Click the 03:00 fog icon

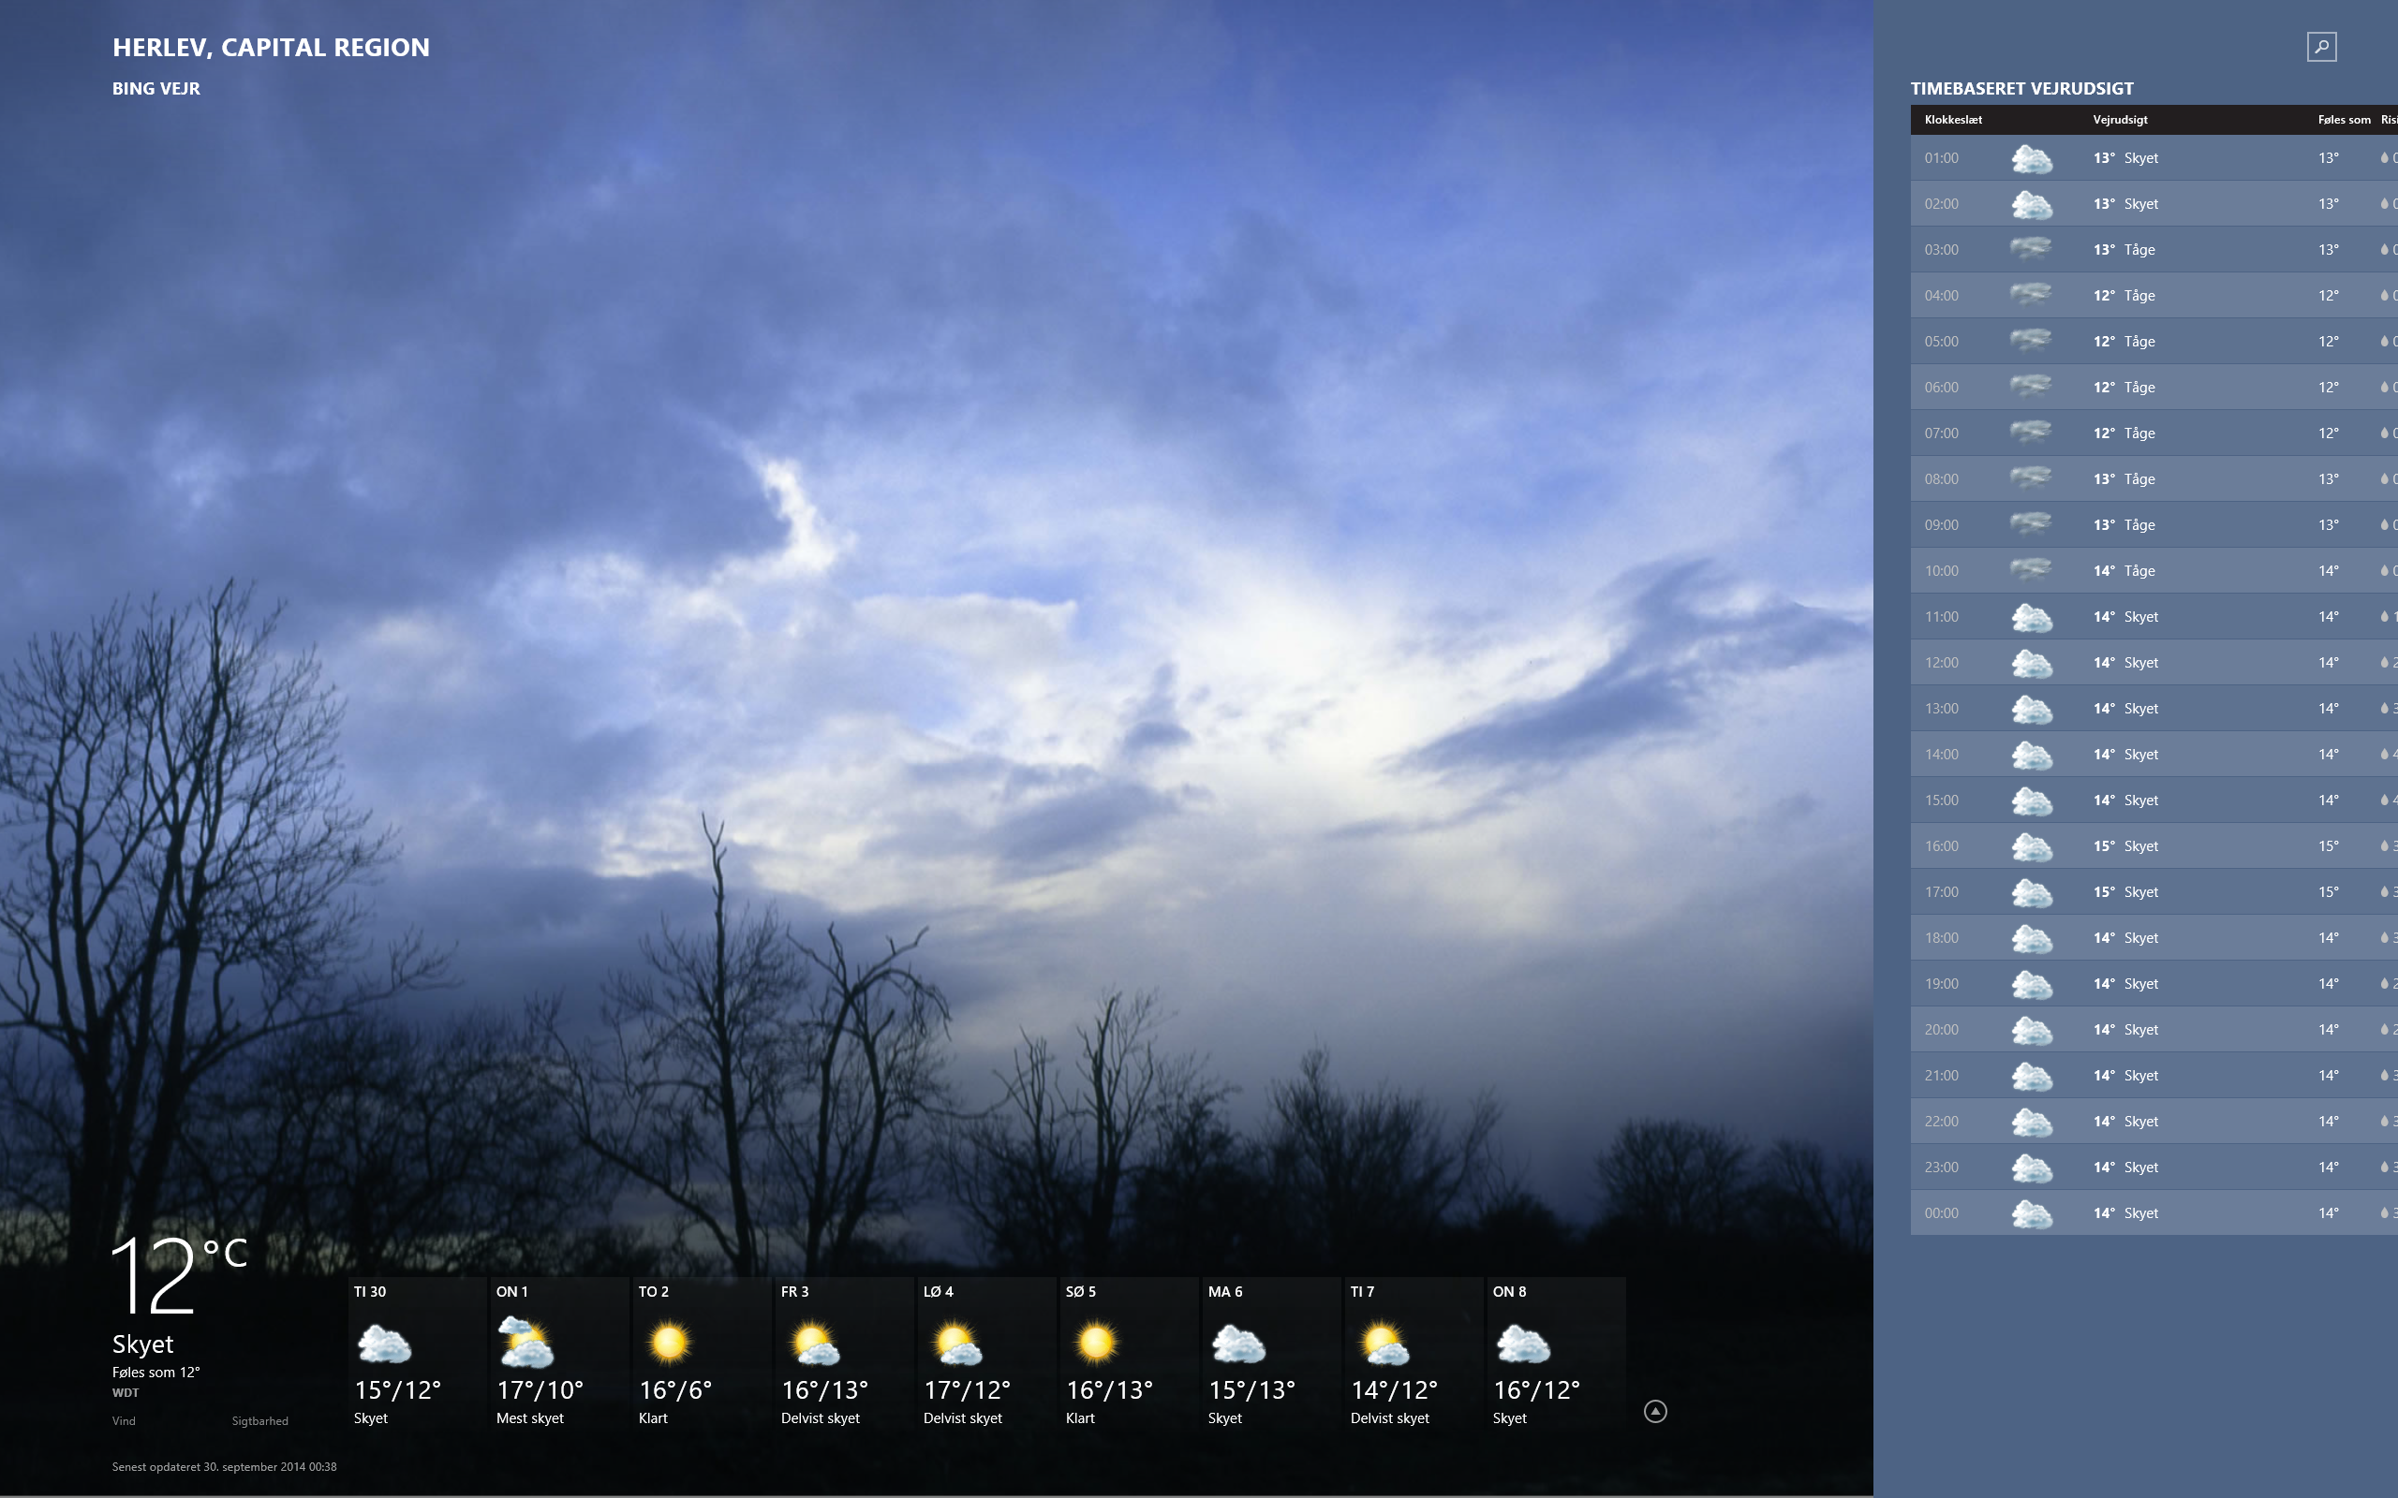2031,249
